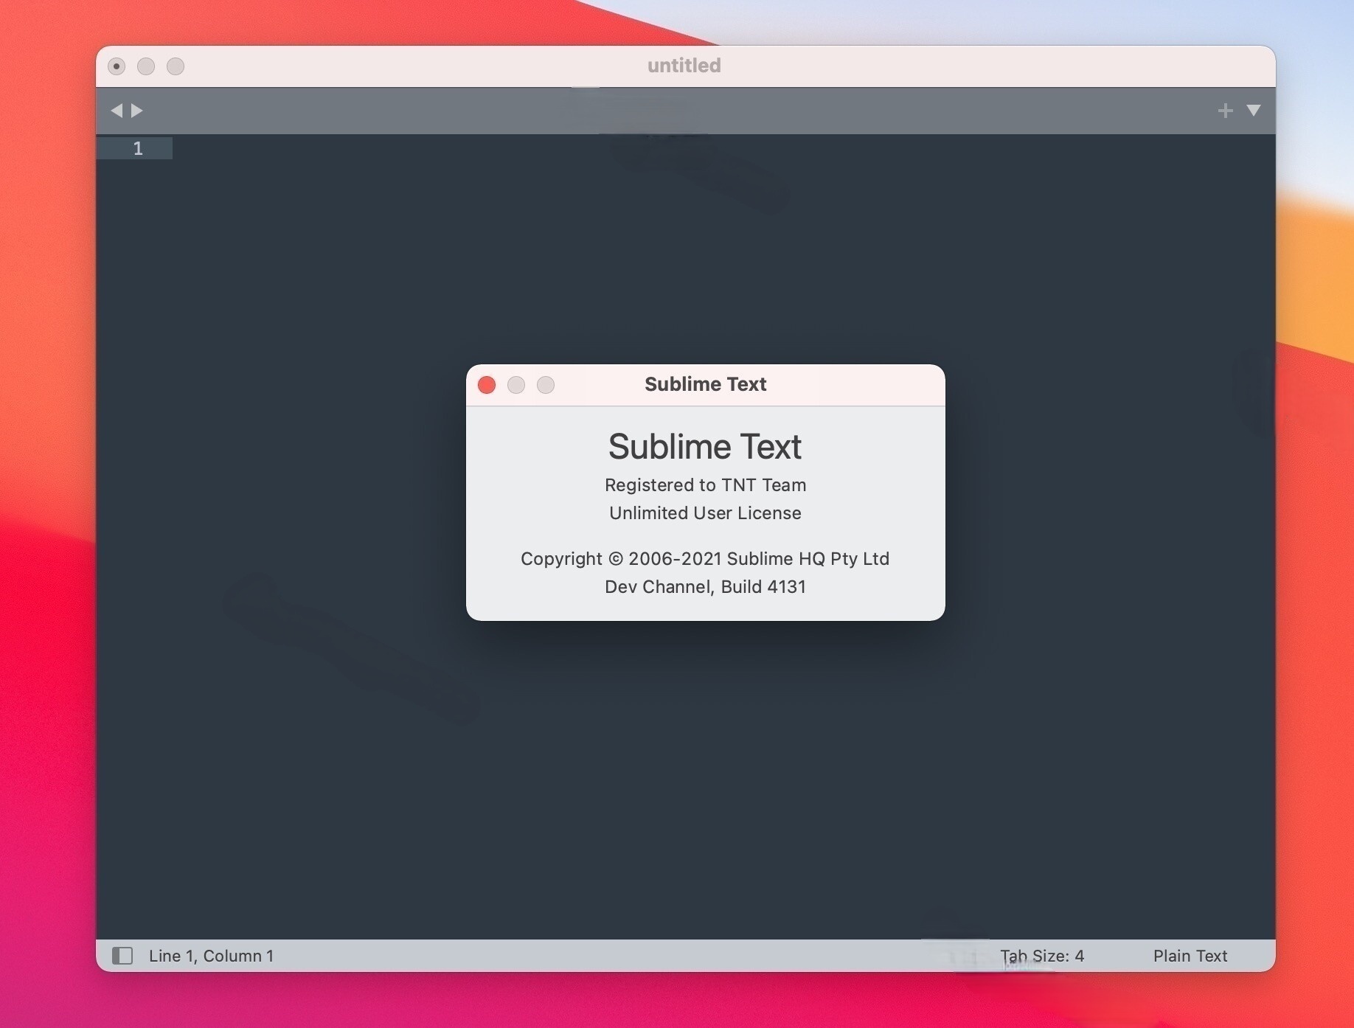
Task: Close the untitled editor window
Action: (117, 66)
